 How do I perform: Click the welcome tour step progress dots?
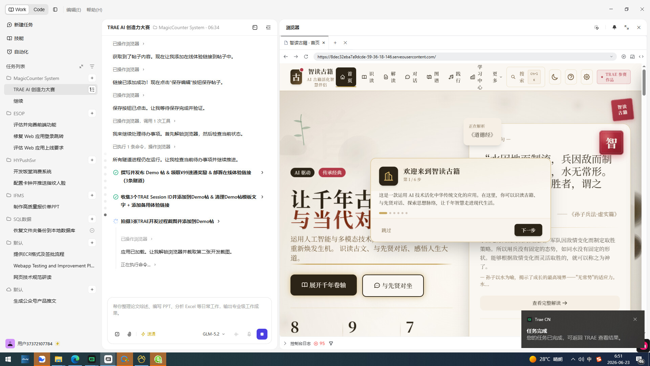(x=393, y=213)
